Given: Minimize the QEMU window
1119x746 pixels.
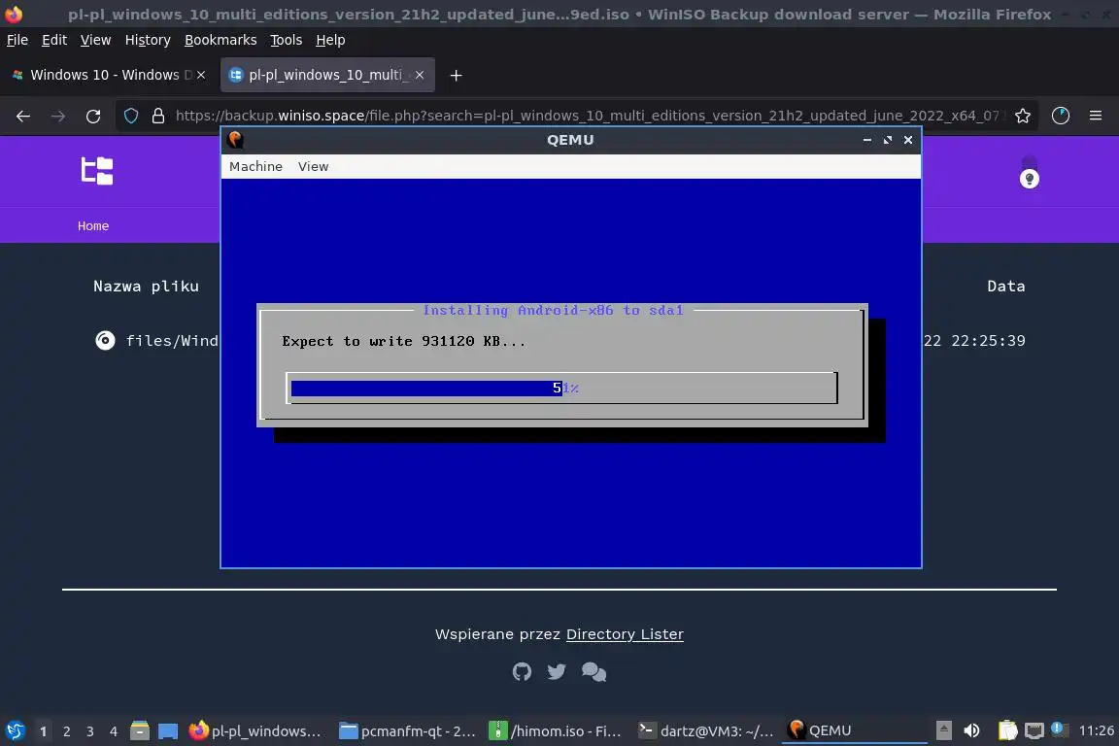Looking at the screenshot, I should click(867, 140).
